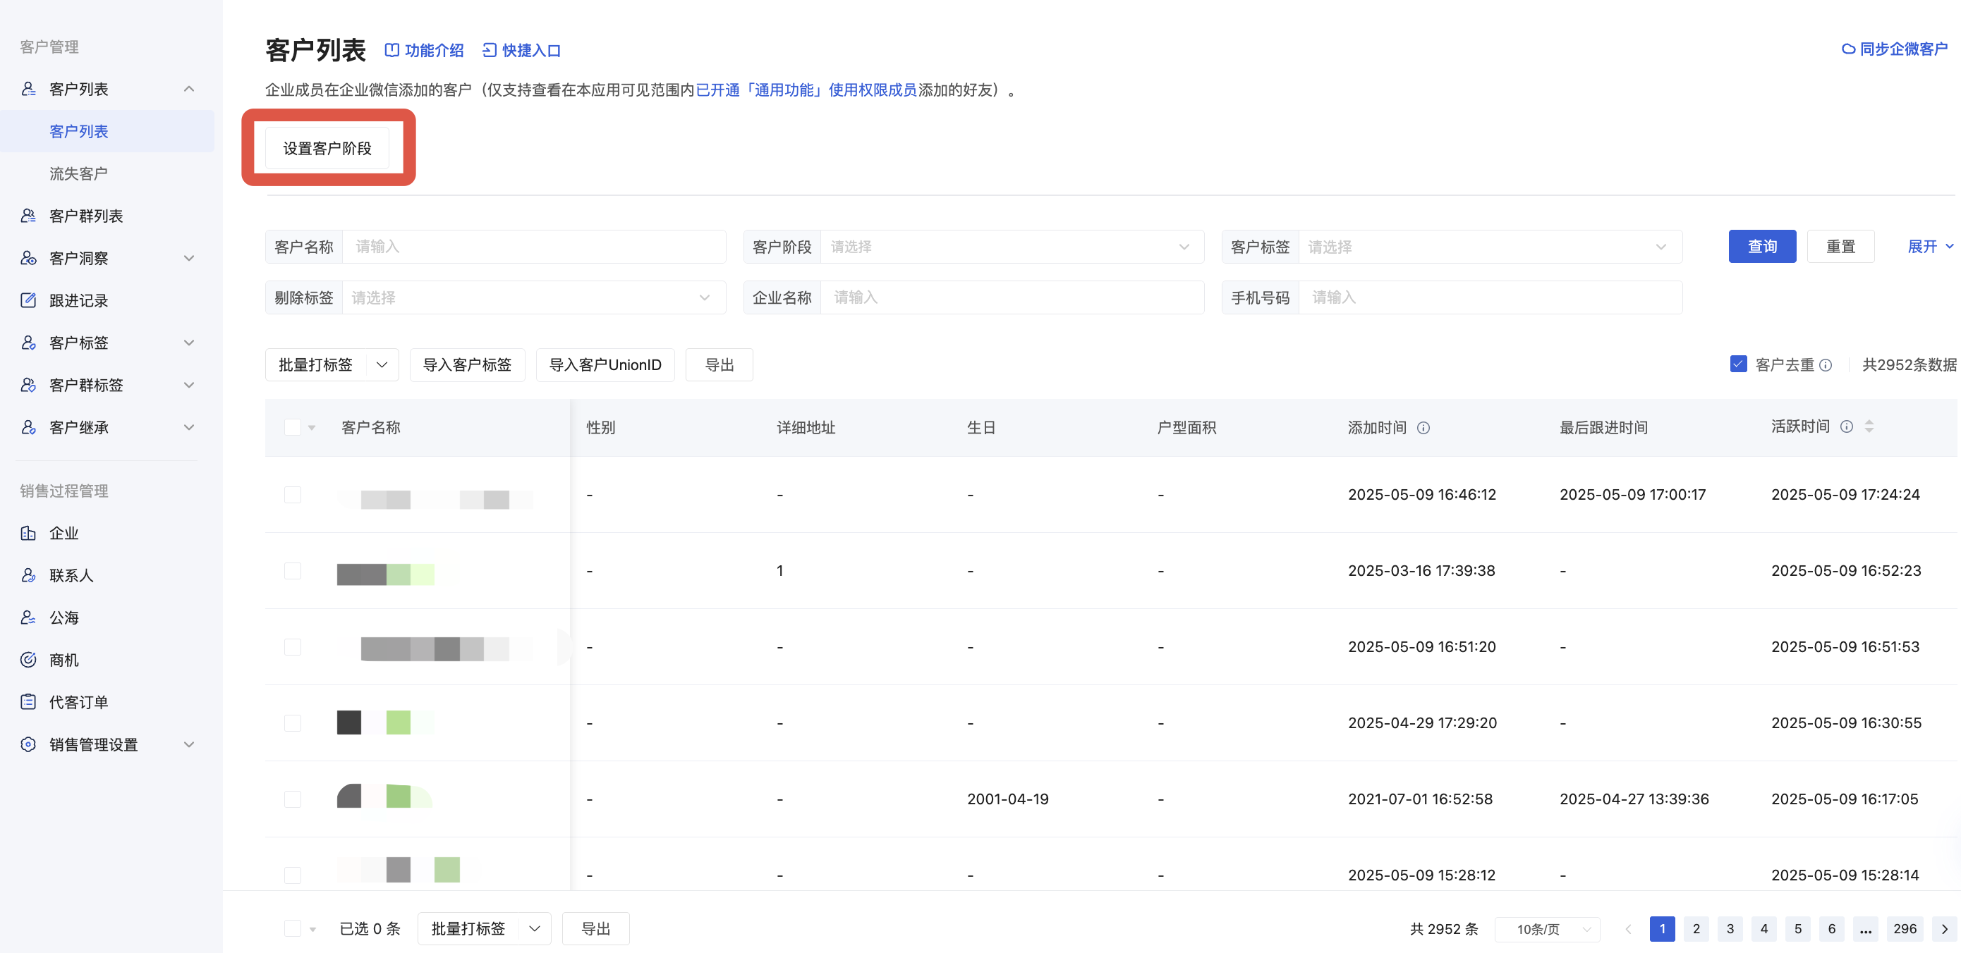
Task: Click the 重置 button
Action: [x=1840, y=247]
